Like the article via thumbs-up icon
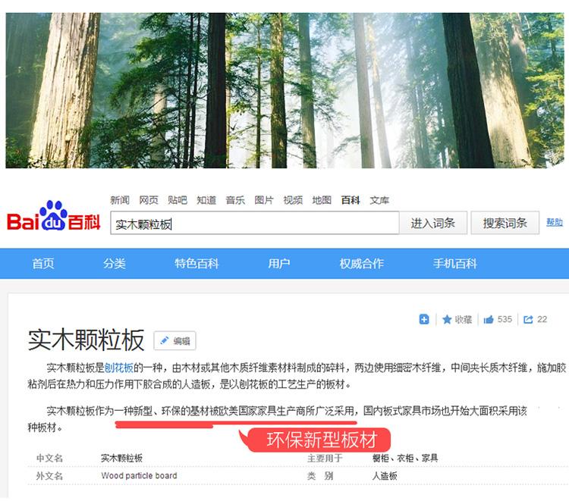The width and height of the screenshot is (569, 501). tap(489, 320)
